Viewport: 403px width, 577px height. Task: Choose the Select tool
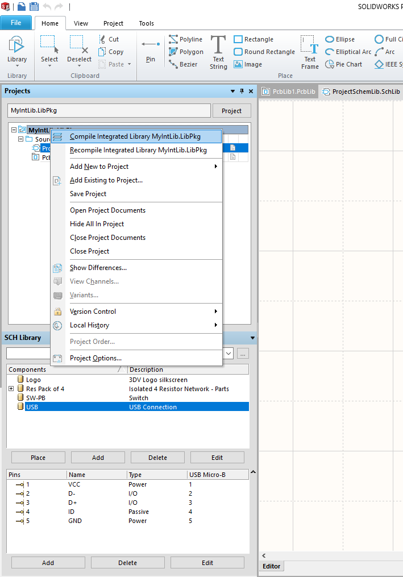tap(49, 51)
